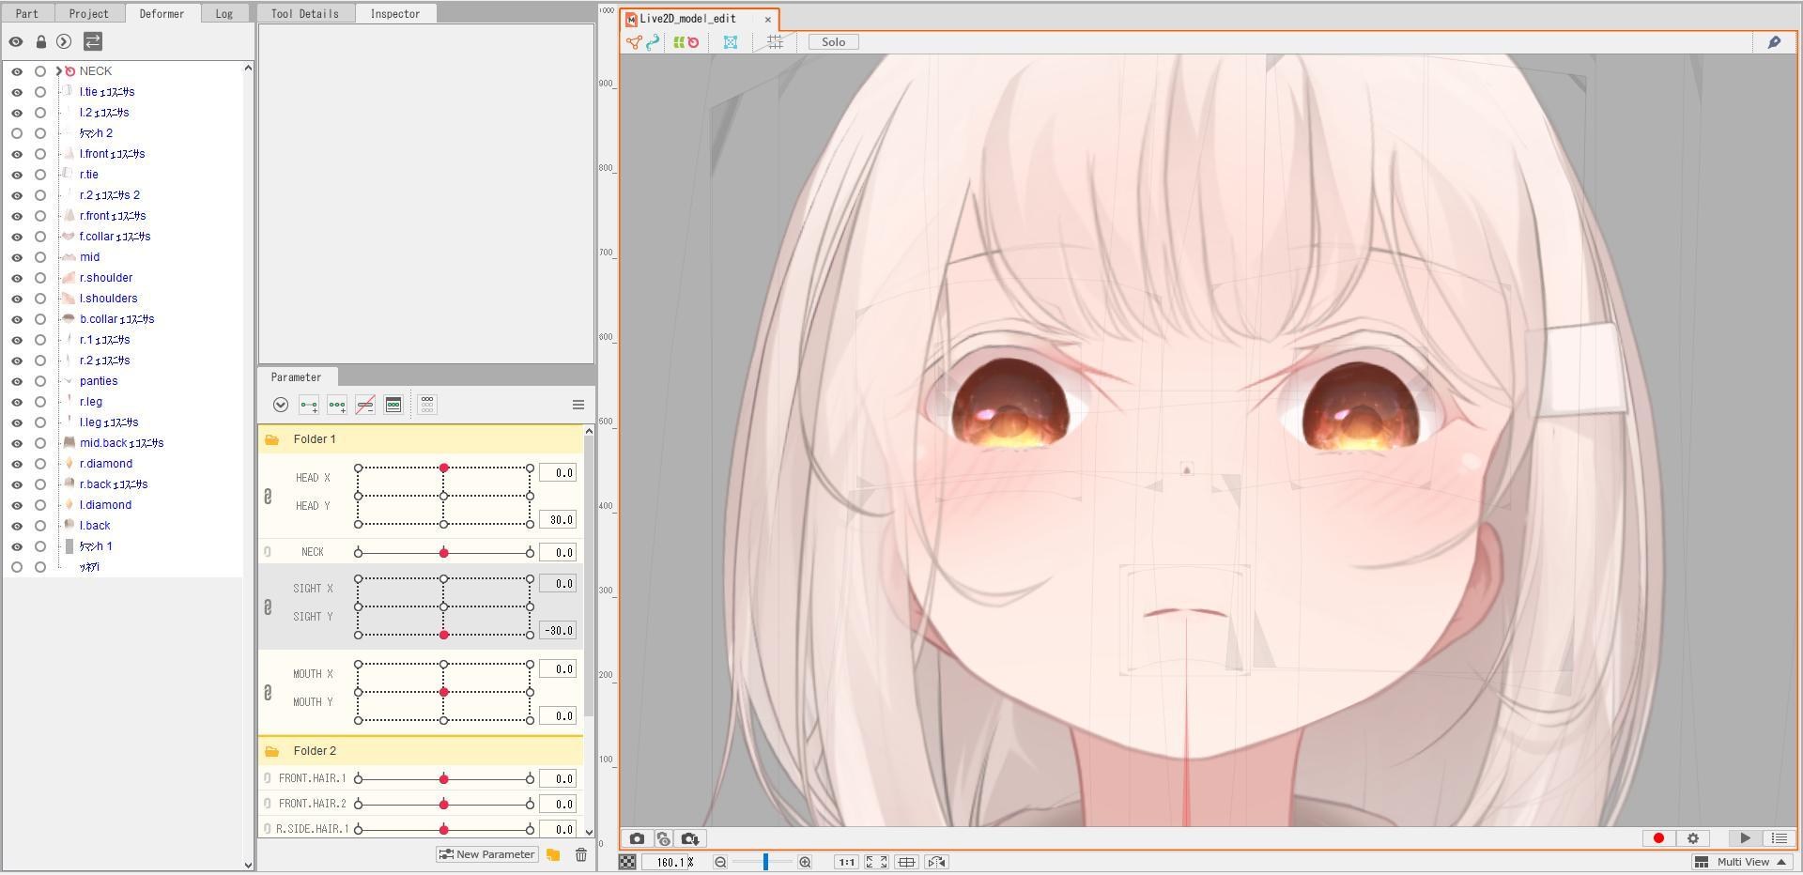Open the Multi View dropdown
This screenshot has width=1803, height=875.
(x=1742, y=862)
